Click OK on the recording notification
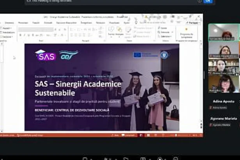Screen dimensions: 240x160 pyautogui.click(x=208, y=1)
